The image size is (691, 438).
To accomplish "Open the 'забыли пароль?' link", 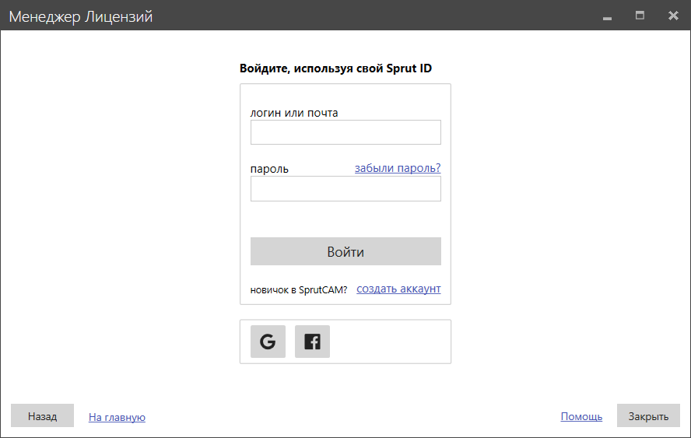I will (398, 168).
